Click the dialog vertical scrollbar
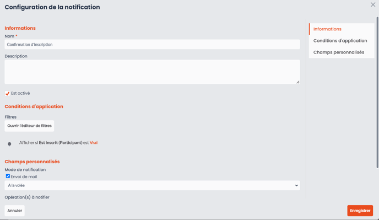This screenshot has width=379, height=220. tap(377, 92)
